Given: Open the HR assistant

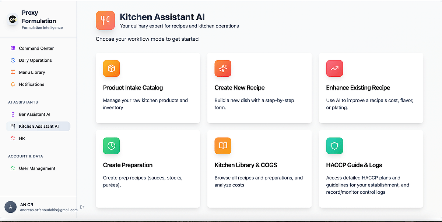Looking at the screenshot, I should (x=22, y=138).
